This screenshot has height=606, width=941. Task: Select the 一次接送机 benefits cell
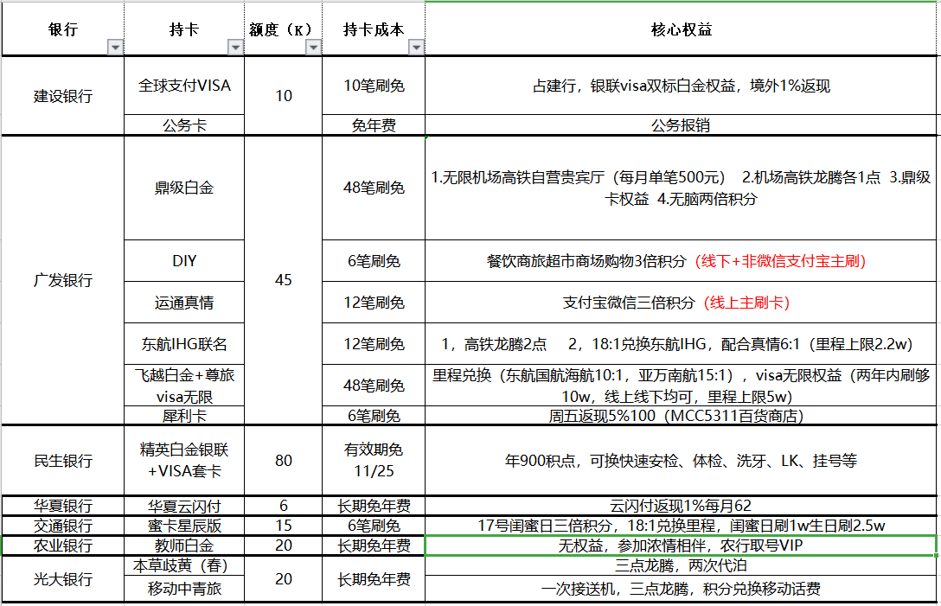point(682,590)
